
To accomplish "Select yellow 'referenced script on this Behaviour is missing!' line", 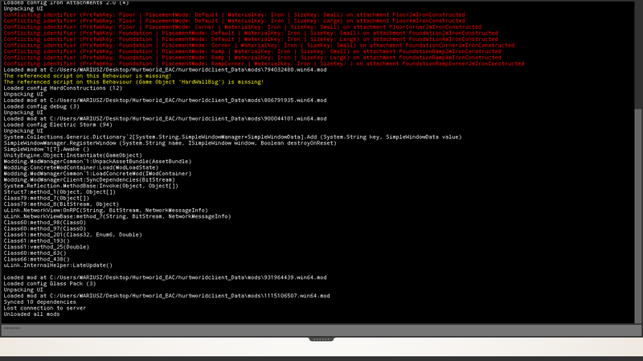I will 88,76.
